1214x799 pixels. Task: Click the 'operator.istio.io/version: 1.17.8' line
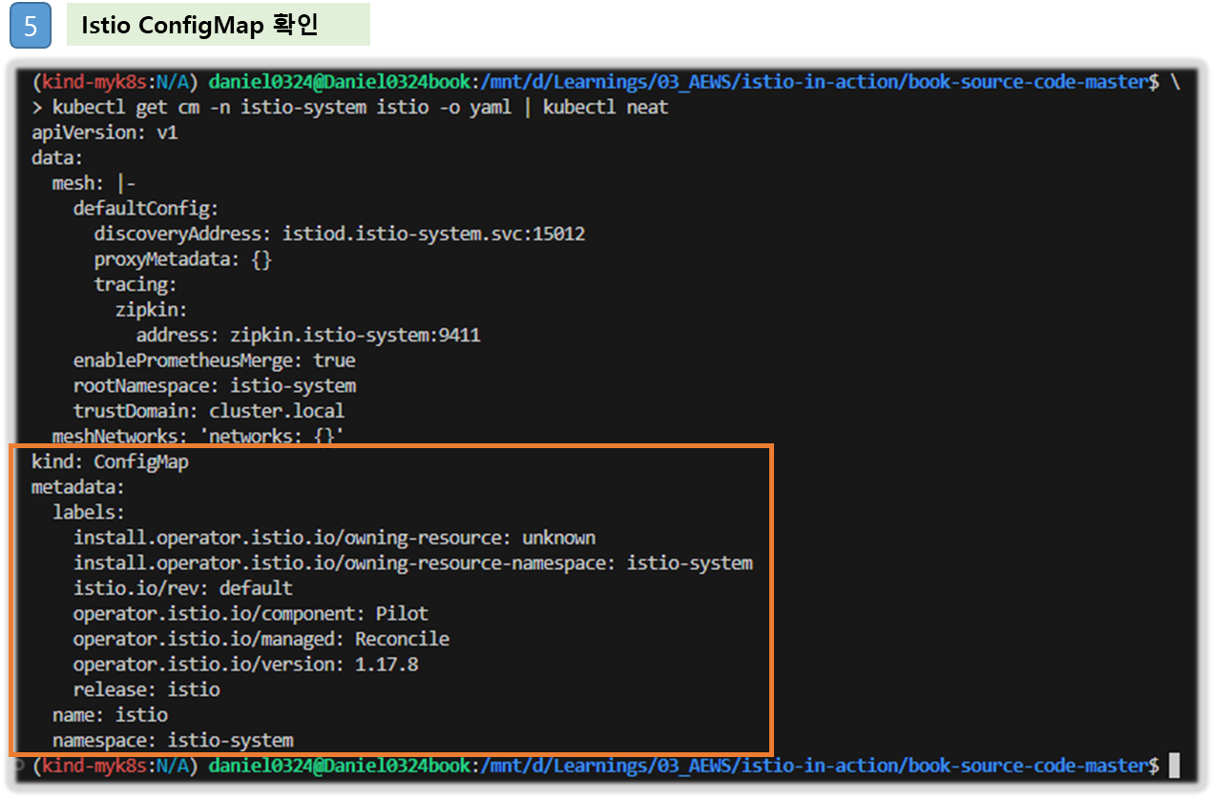pyautogui.click(x=246, y=664)
